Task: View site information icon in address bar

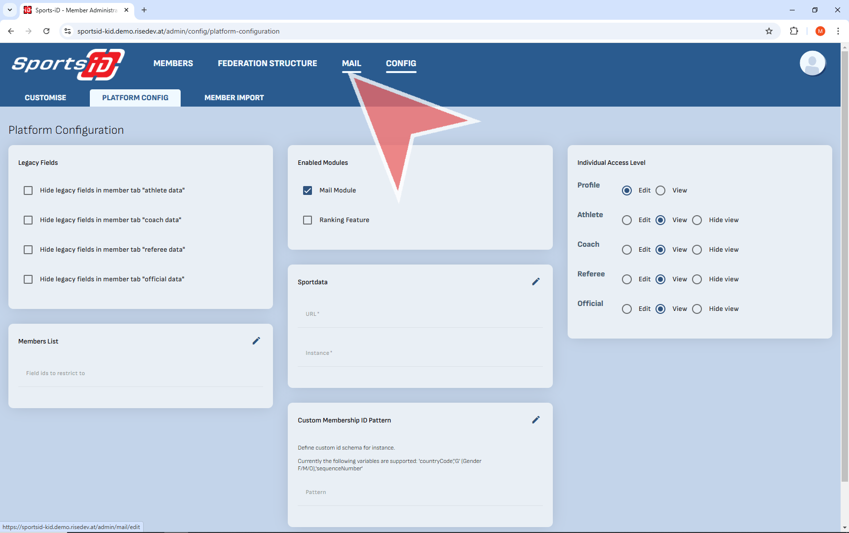Action: [68, 31]
